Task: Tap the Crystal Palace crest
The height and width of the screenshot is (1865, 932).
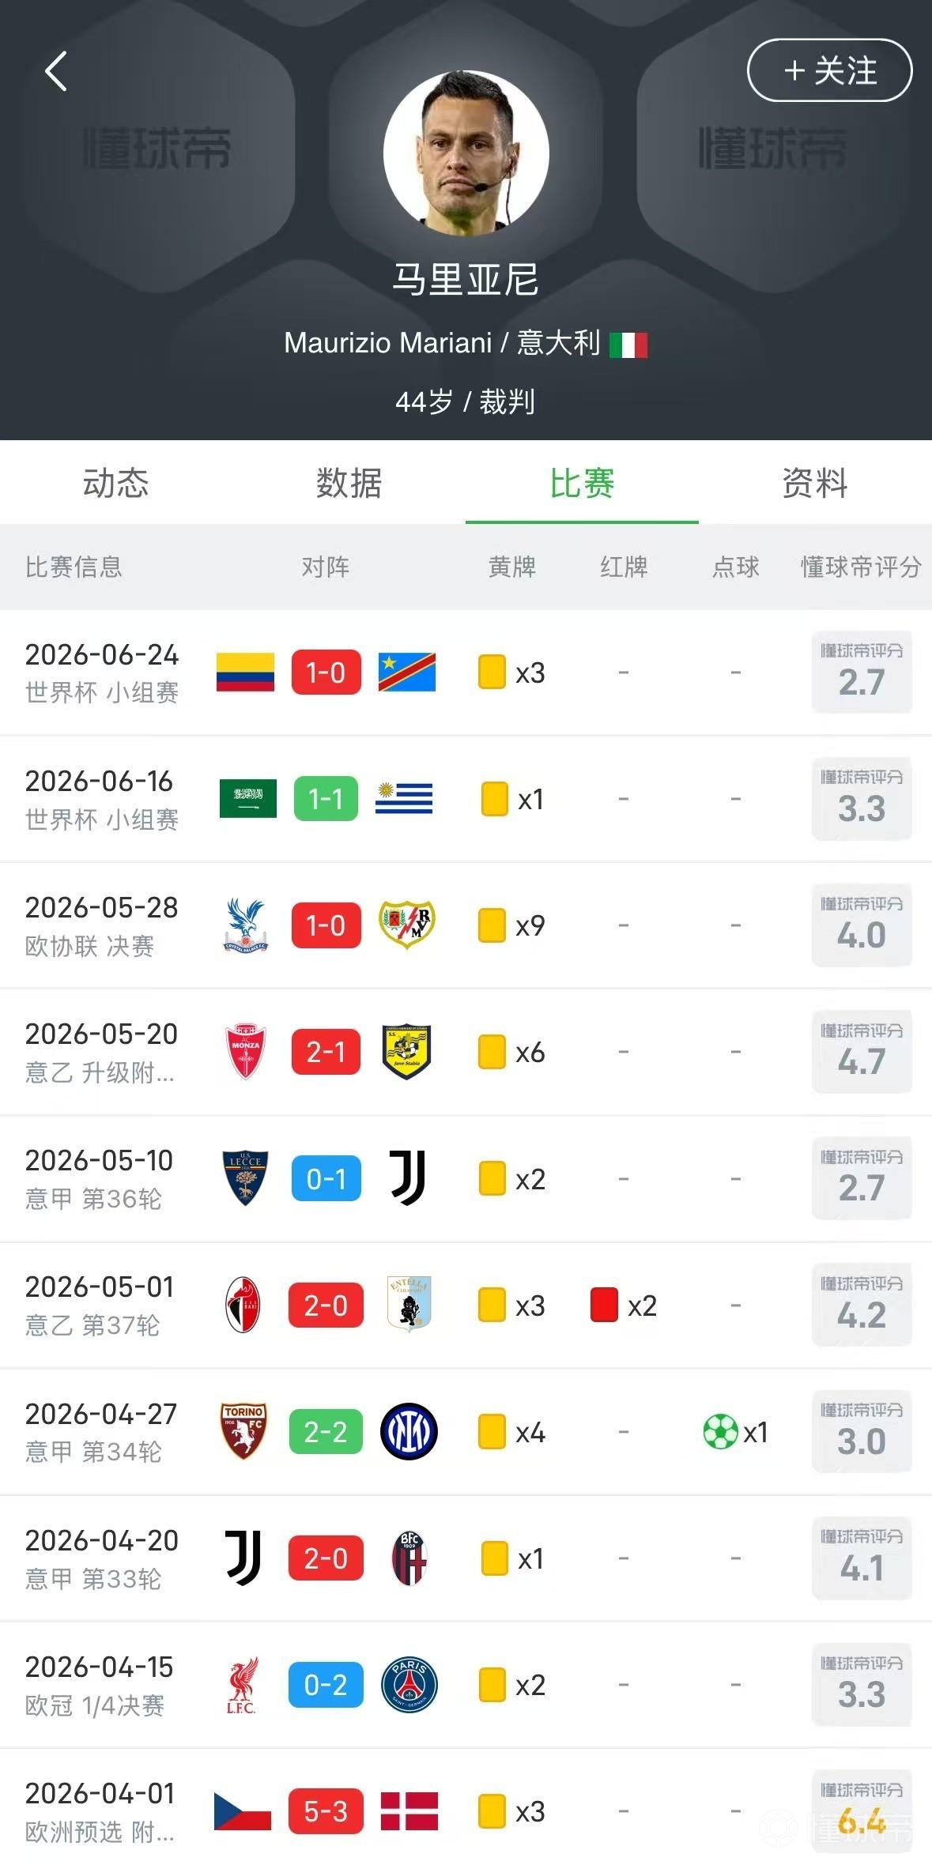Action: pyautogui.click(x=246, y=925)
